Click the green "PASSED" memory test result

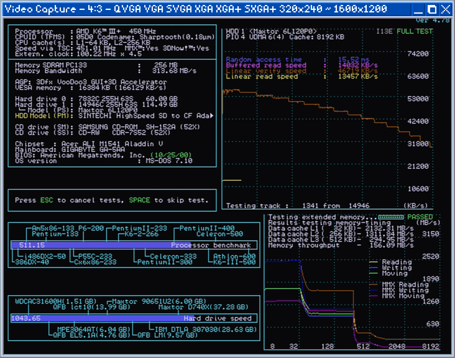coord(420,217)
